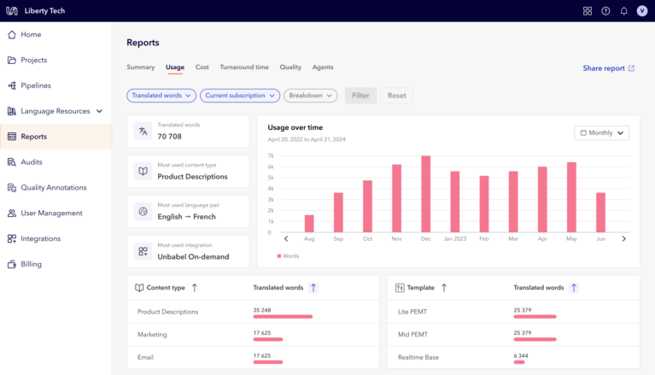Open Quality Annotations from sidebar

point(53,188)
